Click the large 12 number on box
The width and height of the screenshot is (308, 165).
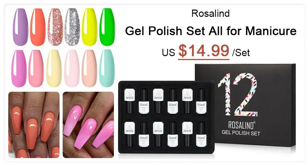[237, 94]
